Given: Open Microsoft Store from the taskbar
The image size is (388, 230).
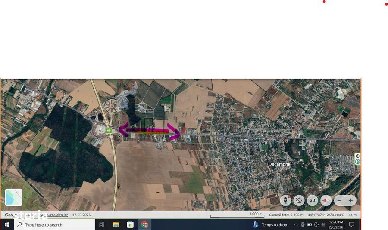Looking at the screenshot, I should [130, 224].
